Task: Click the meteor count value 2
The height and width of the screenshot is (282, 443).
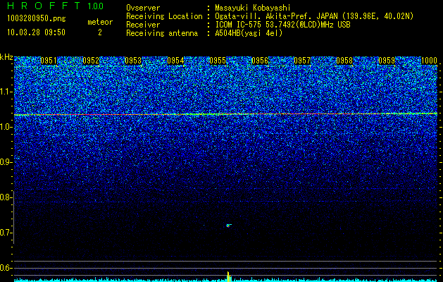Action: [100, 32]
